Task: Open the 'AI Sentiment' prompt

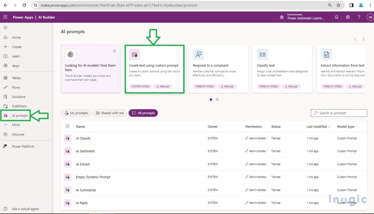Action: 85,151
